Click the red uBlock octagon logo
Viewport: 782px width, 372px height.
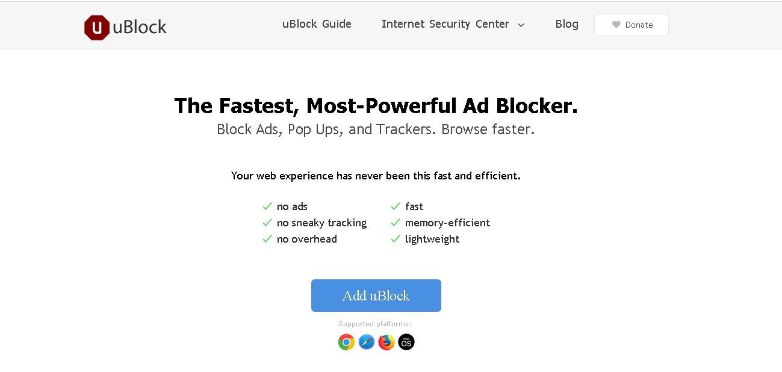tap(97, 28)
